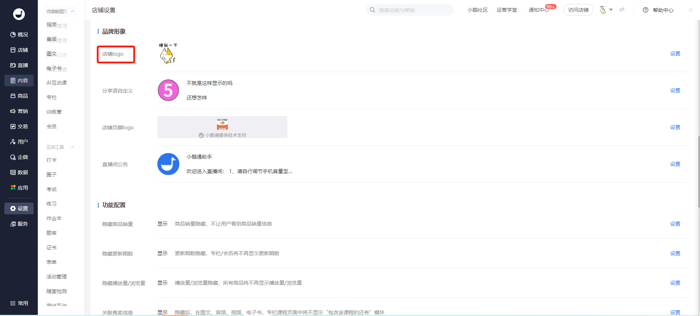This screenshot has width=700, height=316.
Task: Click 设置 link for 分享语自定义 row
Action: point(675,90)
